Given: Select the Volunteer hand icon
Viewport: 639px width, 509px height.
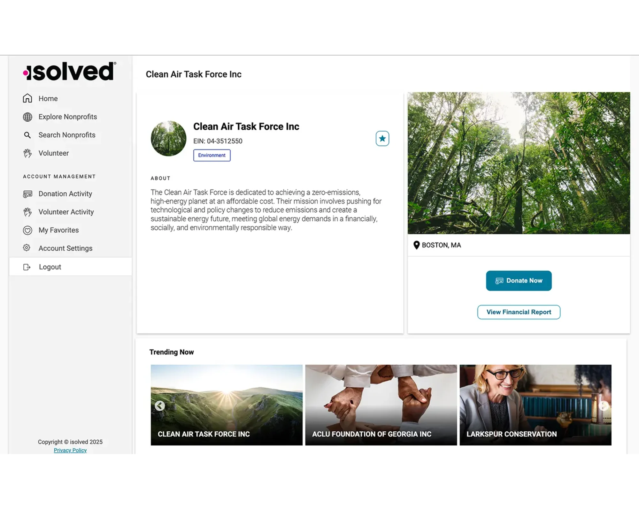Looking at the screenshot, I should point(27,153).
